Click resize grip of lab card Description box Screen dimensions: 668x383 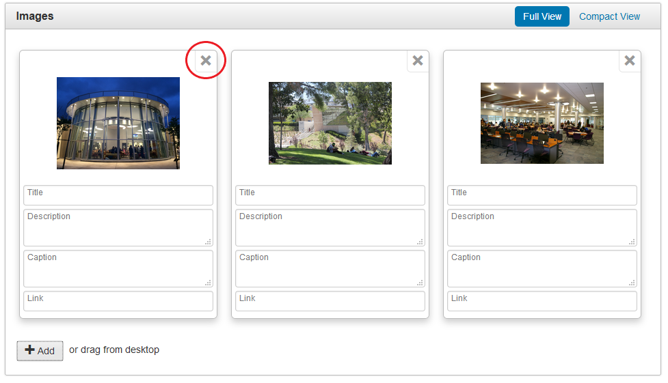[x=632, y=242]
